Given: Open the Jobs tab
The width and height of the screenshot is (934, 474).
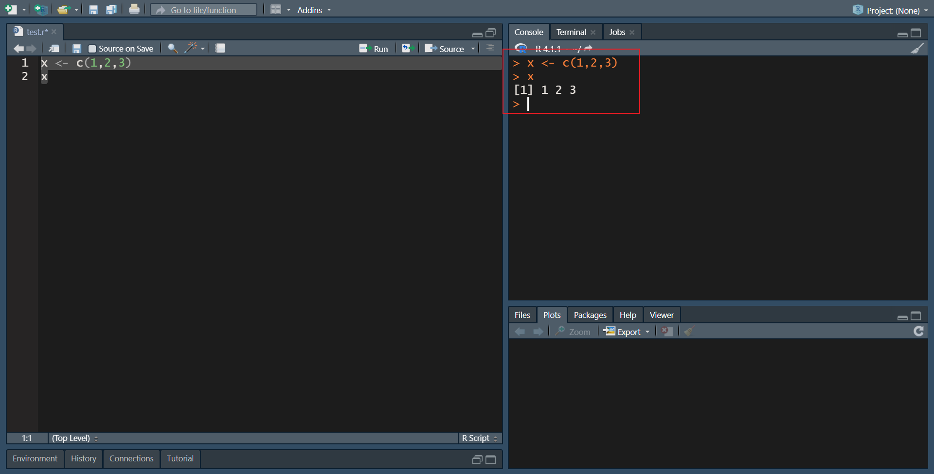Looking at the screenshot, I should [617, 32].
